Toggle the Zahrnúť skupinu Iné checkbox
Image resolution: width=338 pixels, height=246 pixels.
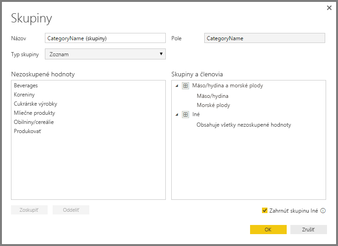click(x=265, y=210)
